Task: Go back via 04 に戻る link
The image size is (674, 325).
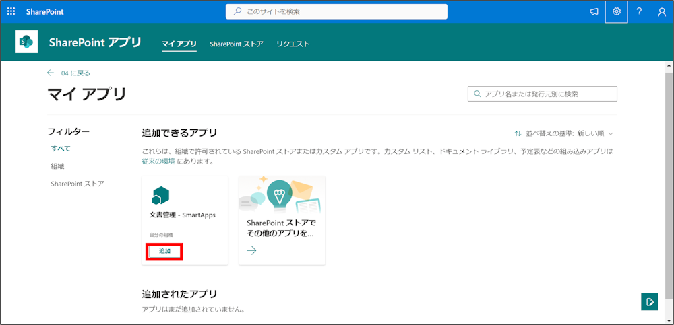Action: (x=75, y=73)
